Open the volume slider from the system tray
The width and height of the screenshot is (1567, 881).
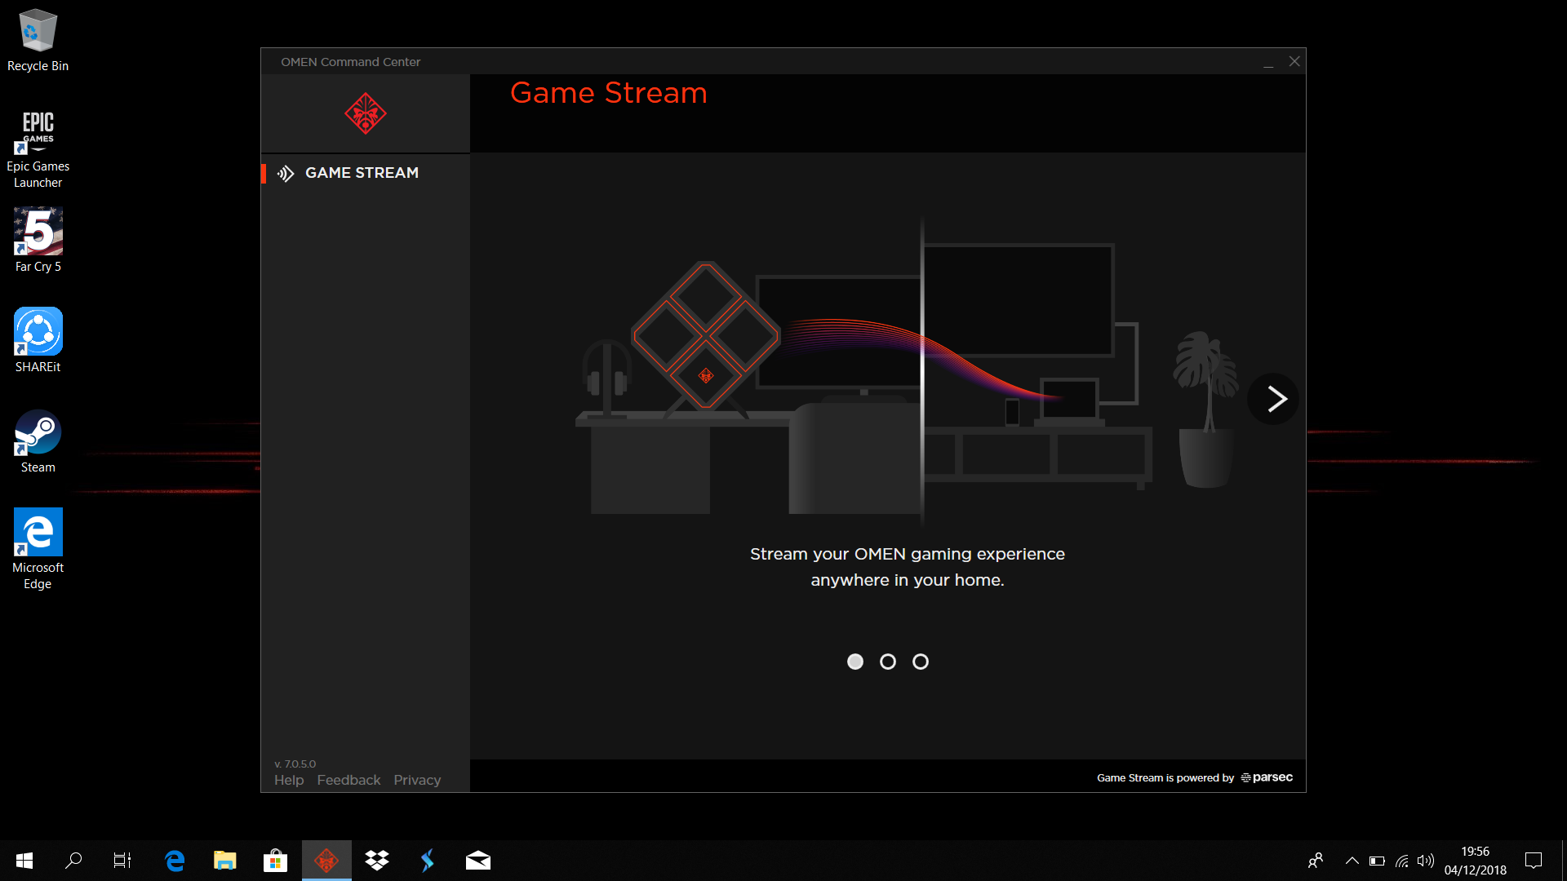tap(1427, 860)
